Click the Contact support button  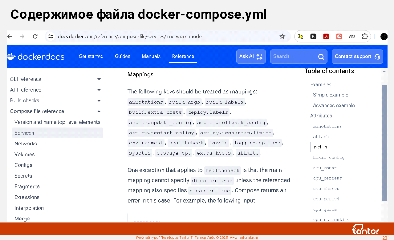pyautogui.click(x=357, y=57)
